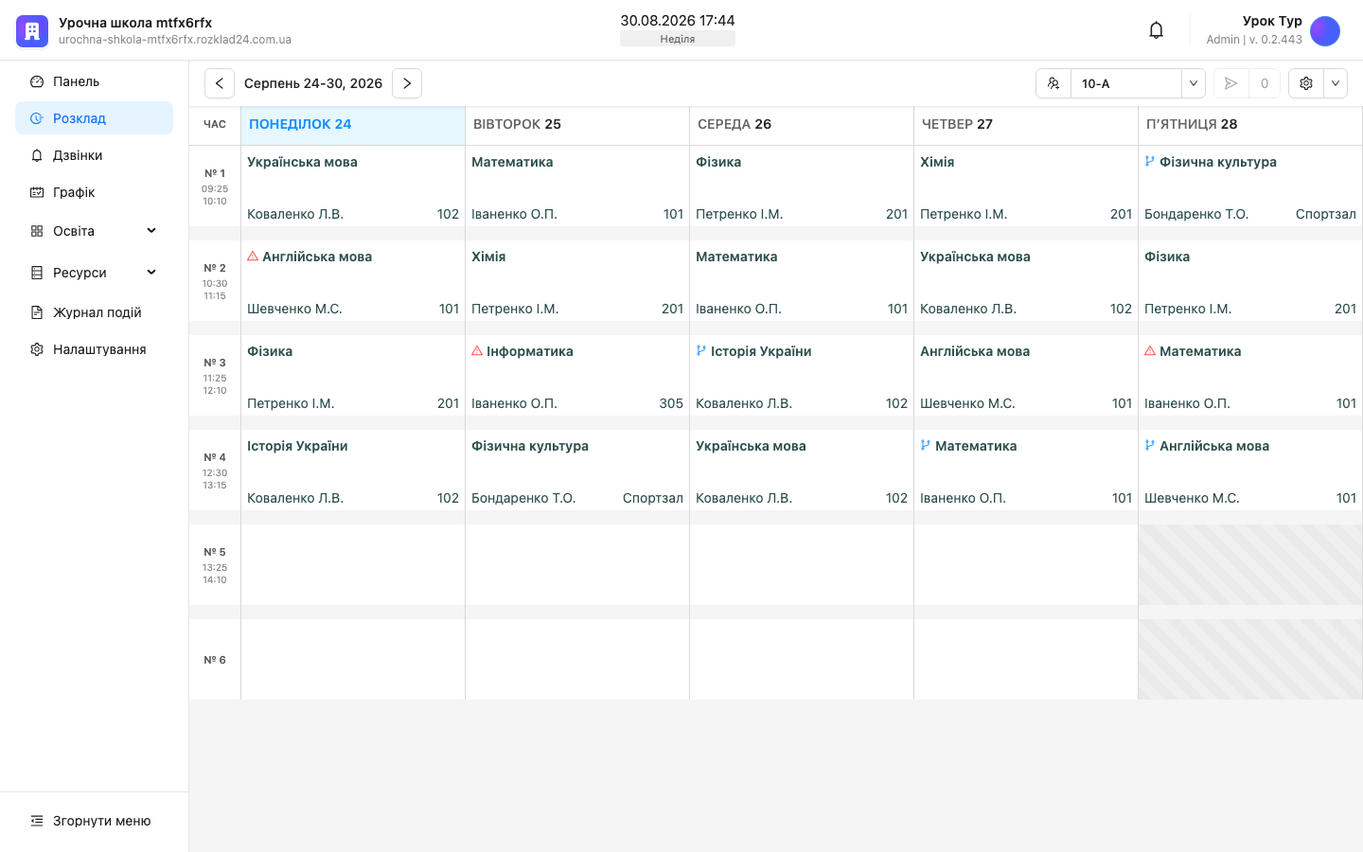This screenshot has height=852, width=1363.
Task: Open the notifications bell in the header
Action: 1156,30
